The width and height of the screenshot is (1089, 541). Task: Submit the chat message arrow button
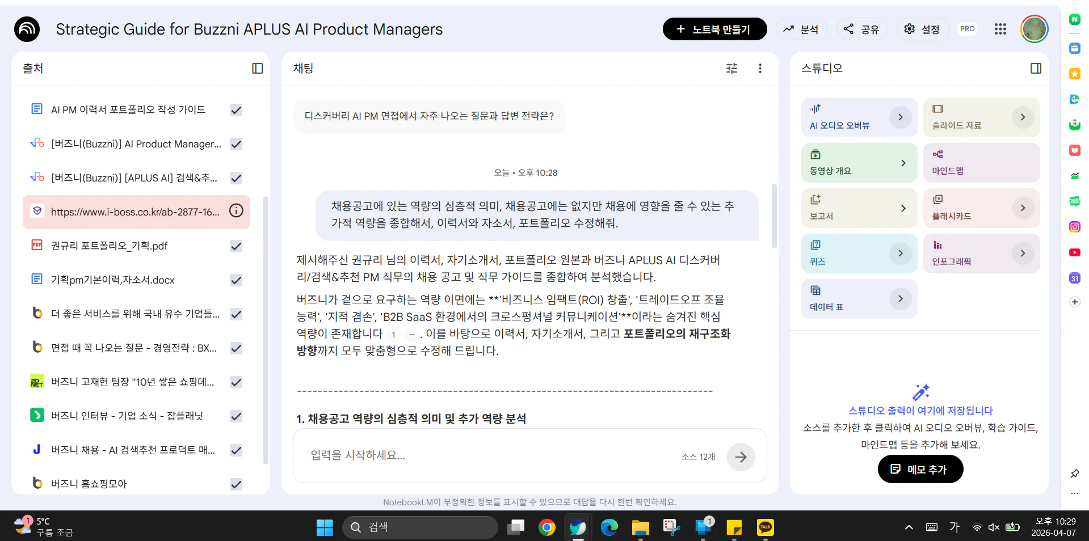click(x=741, y=457)
